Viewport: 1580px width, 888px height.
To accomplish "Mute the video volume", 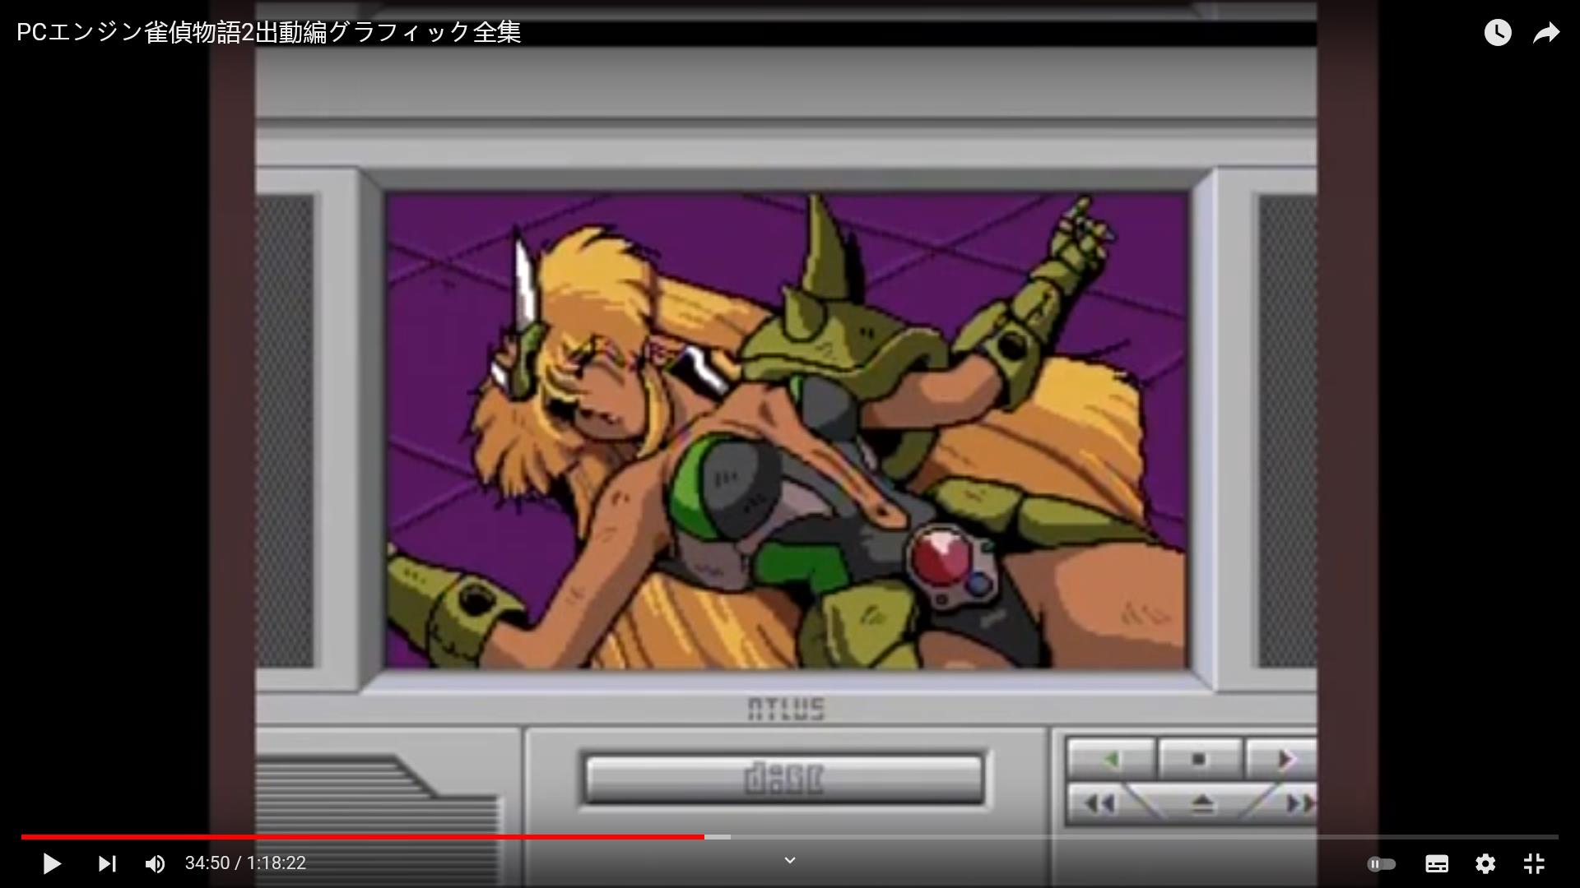I will click(155, 863).
